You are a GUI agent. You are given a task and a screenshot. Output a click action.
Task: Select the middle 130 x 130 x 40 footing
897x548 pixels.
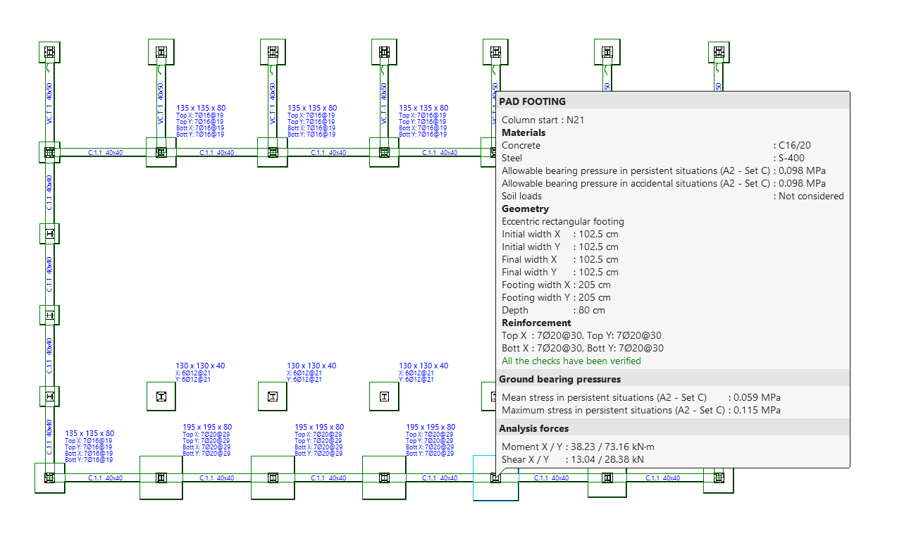tap(273, 397)
